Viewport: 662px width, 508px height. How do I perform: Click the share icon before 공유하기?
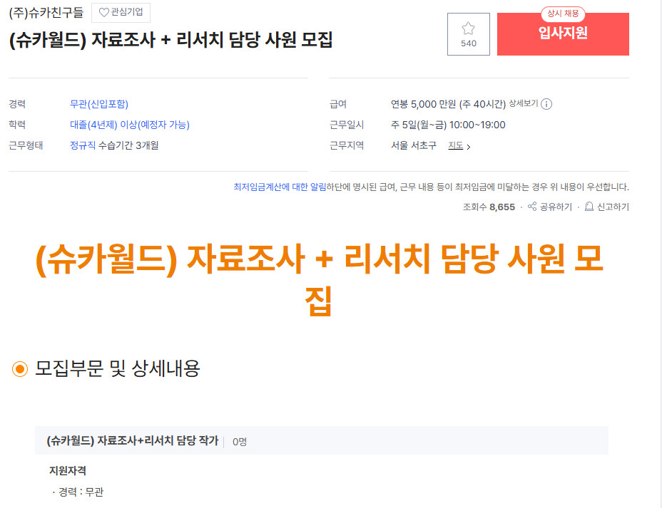[x=532, y=206]
